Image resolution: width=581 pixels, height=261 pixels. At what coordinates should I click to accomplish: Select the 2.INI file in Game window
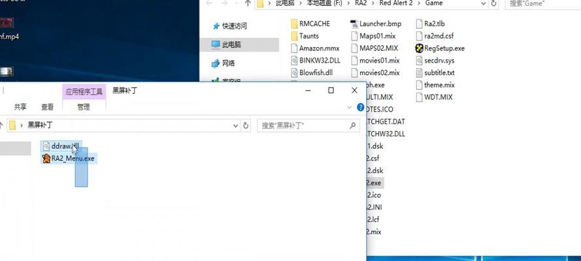tap(374, 207)
